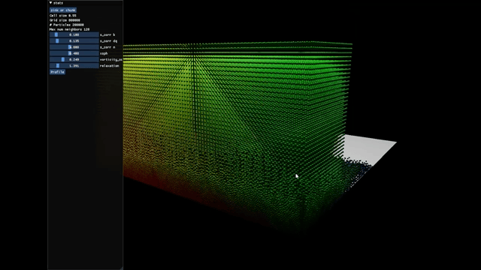
Task: Adjust the s_corr k slider
Action: click(74, 35)
